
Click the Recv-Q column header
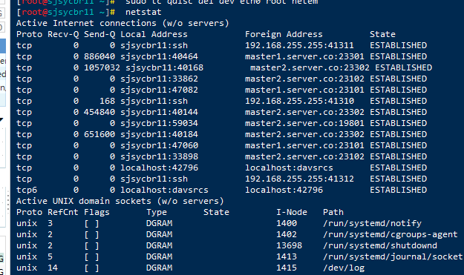[63, 34]
